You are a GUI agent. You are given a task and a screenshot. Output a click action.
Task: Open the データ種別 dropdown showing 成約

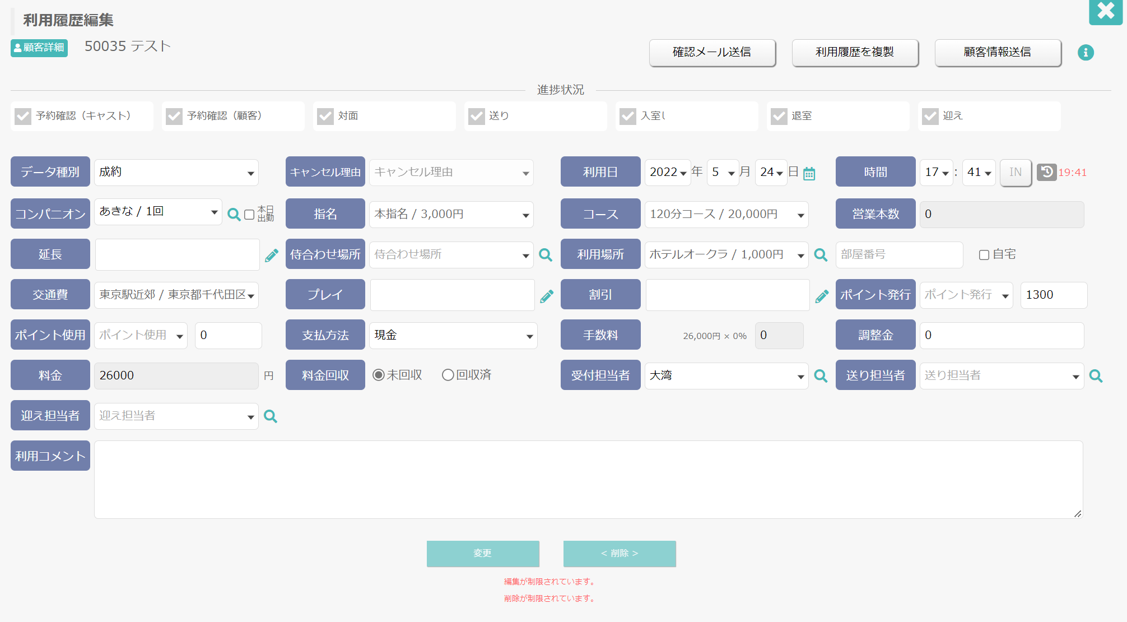(x=176, y=172)
